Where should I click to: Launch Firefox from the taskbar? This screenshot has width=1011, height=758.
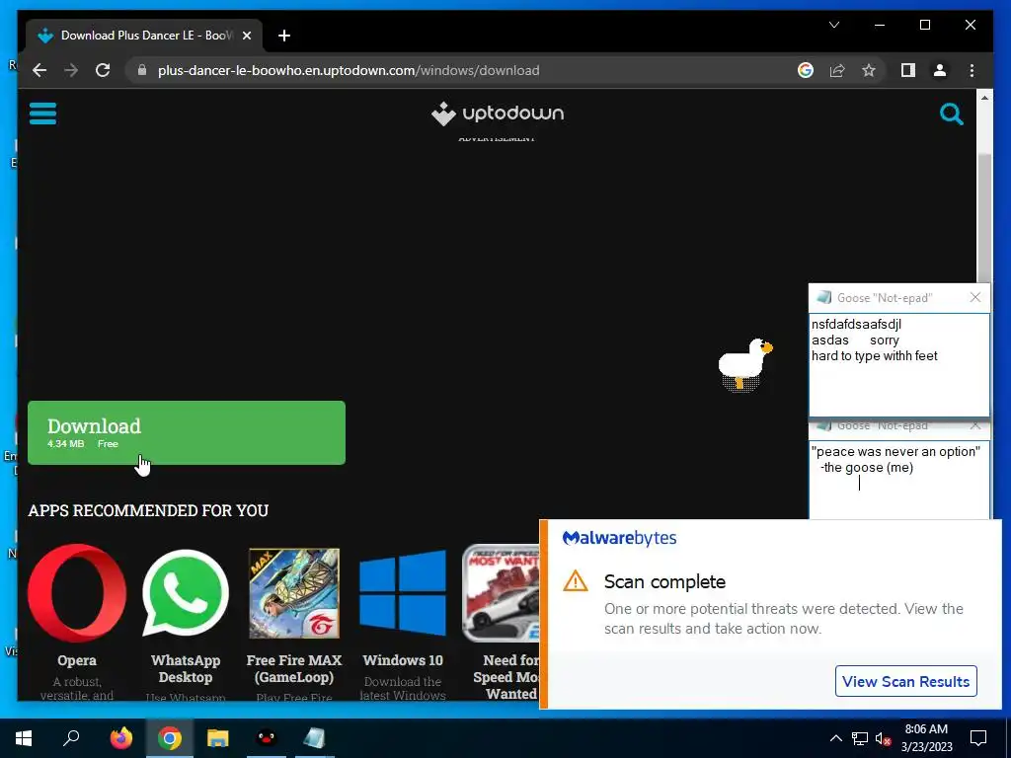pos(120,738)
